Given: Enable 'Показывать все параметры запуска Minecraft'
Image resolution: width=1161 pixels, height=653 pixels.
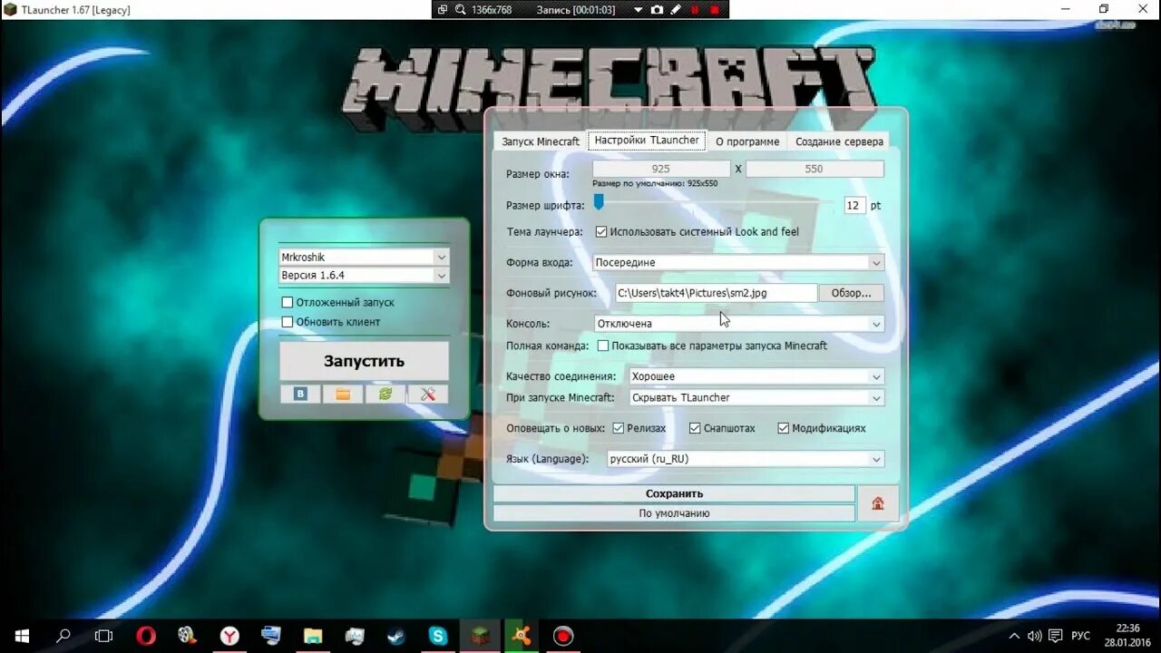Looking at the screenshot, I should [x=603, y=346].
